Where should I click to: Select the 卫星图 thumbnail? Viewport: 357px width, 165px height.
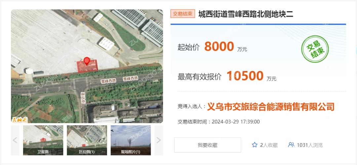(43, 140)
